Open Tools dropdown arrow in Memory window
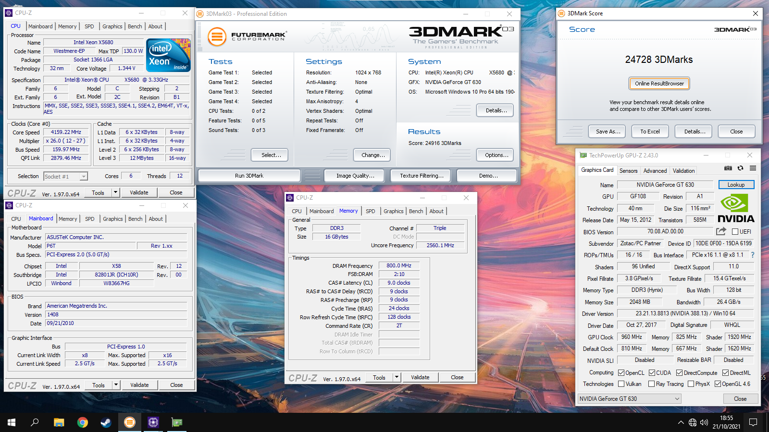The width and height of the screenshot is (769, 432). (397, 377)
